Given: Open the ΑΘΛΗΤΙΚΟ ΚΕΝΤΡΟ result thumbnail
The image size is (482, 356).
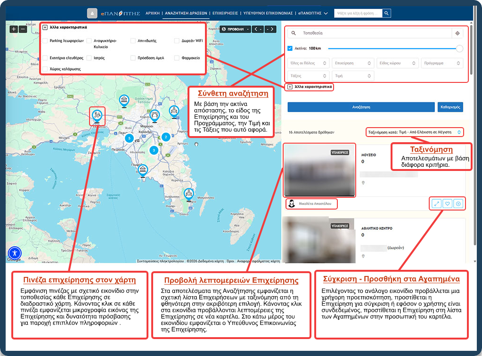Looking at the screenshot, I should pyautogui.click(x=319, y=241).
